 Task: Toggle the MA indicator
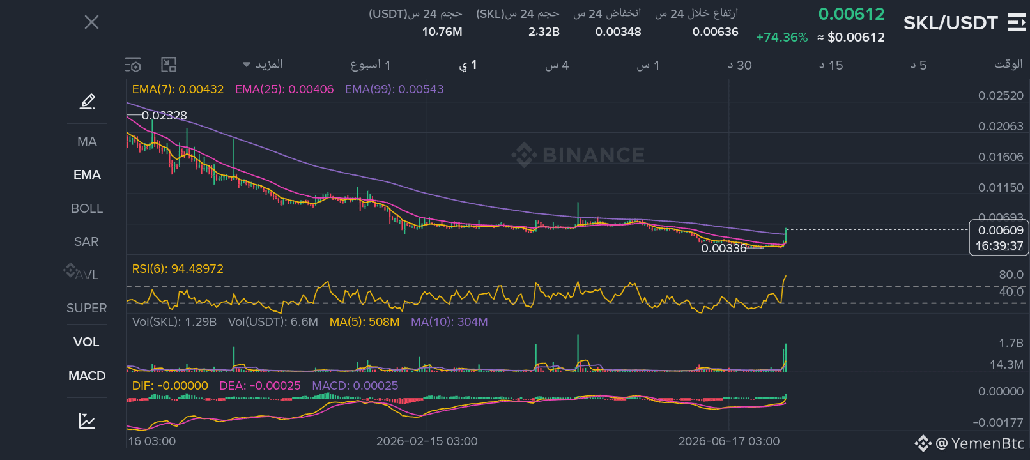click(87, 141)
